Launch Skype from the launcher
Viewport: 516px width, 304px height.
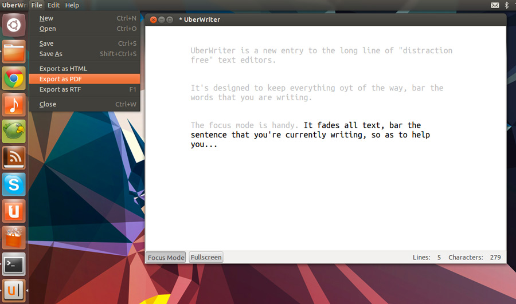click(x=14, y=185)
